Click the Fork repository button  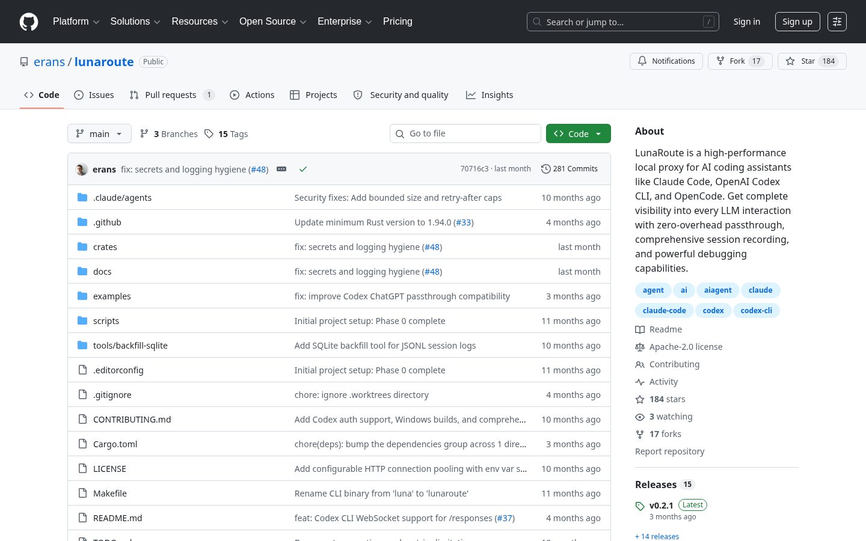click(x=740, y=61)
